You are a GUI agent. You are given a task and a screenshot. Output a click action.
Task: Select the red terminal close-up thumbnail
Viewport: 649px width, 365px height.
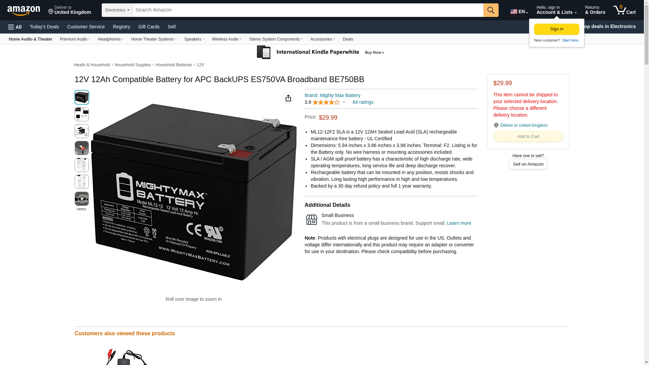pyautogui.click(x=81, y=148)
